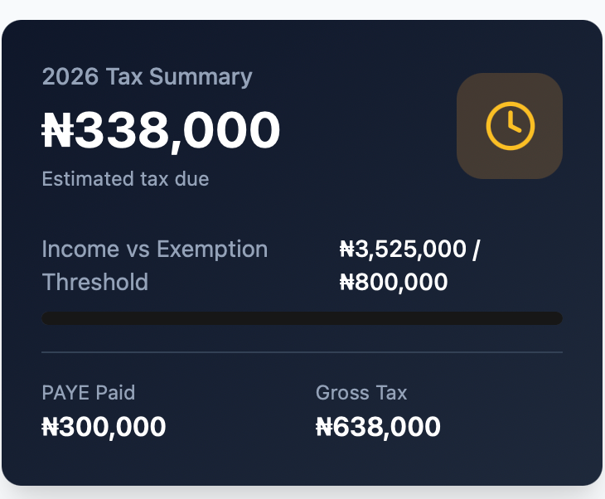Click the Income vs Exemption label line

point(154,249)
